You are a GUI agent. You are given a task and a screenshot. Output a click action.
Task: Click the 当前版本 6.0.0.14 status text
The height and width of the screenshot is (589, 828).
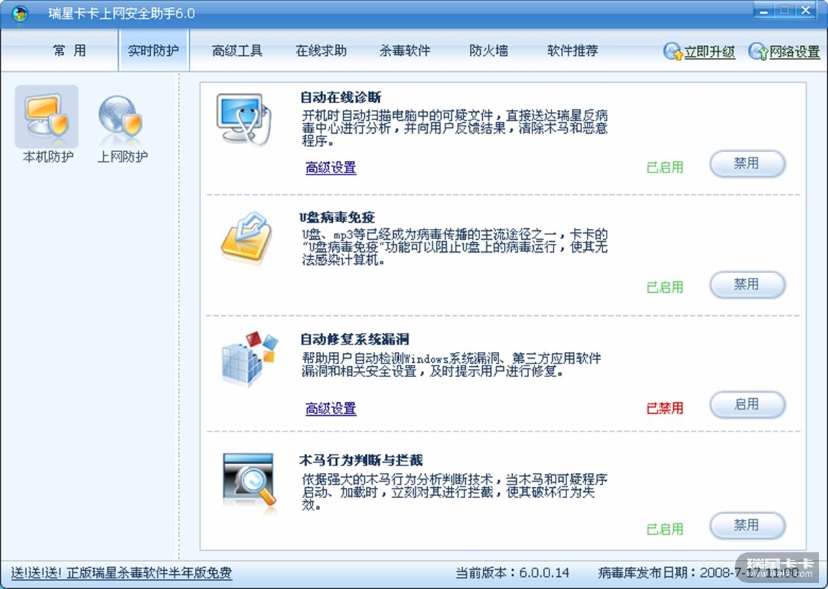[513, 573]
